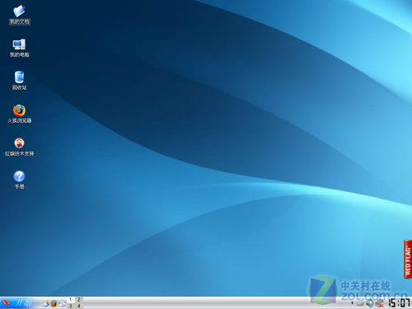Switch to virtual desktop 4

(79, 306)
